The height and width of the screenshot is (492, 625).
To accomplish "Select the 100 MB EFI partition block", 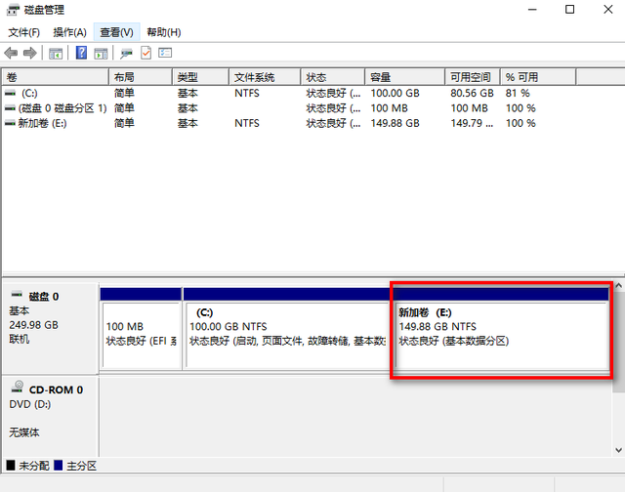I will point(141,329).
